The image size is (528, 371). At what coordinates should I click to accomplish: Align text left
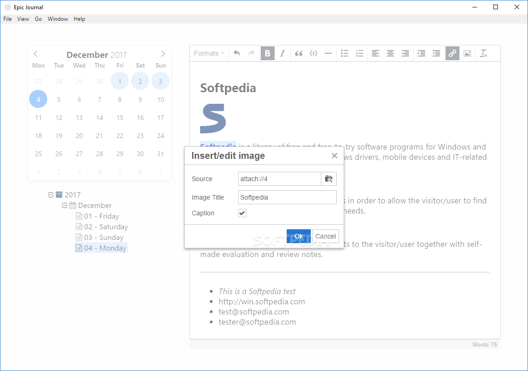pyautogui.click(x=376, y=53)
